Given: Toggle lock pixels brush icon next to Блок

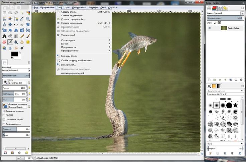Looking at the screenshot, I should click(215, 23).
